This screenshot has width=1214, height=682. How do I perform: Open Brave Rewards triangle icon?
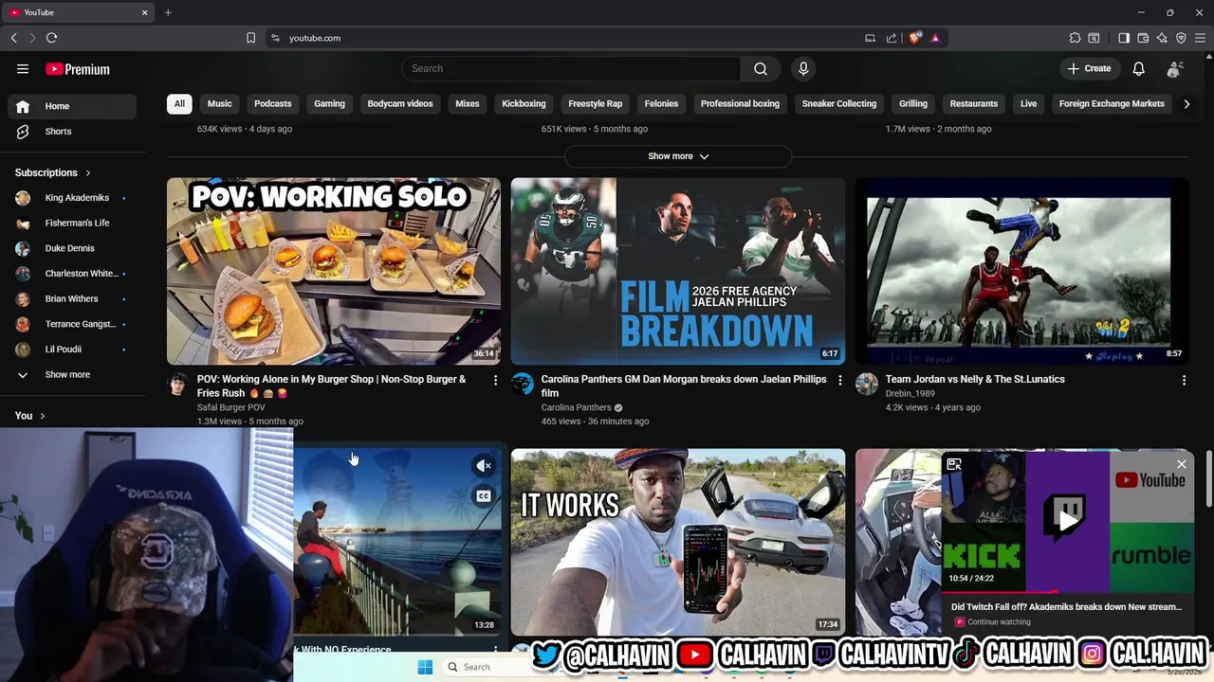coord(935,38)
